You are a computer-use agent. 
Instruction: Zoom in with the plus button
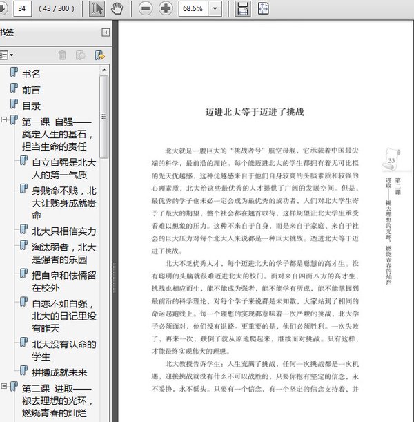click(x=166, y=8)
